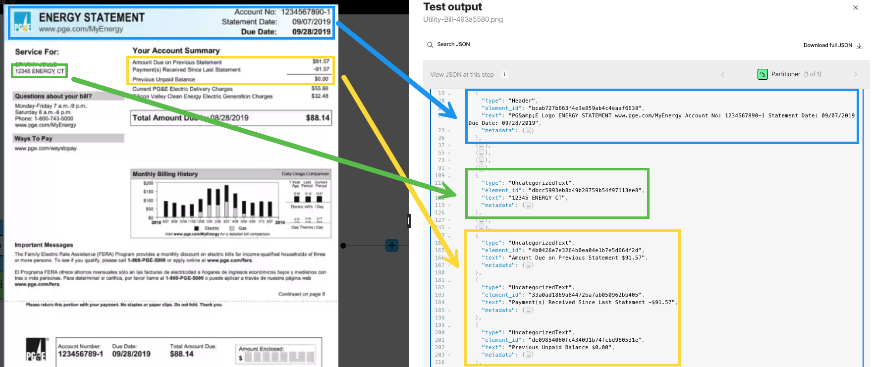Click the Download full JSON link

[x=827, y=45]
